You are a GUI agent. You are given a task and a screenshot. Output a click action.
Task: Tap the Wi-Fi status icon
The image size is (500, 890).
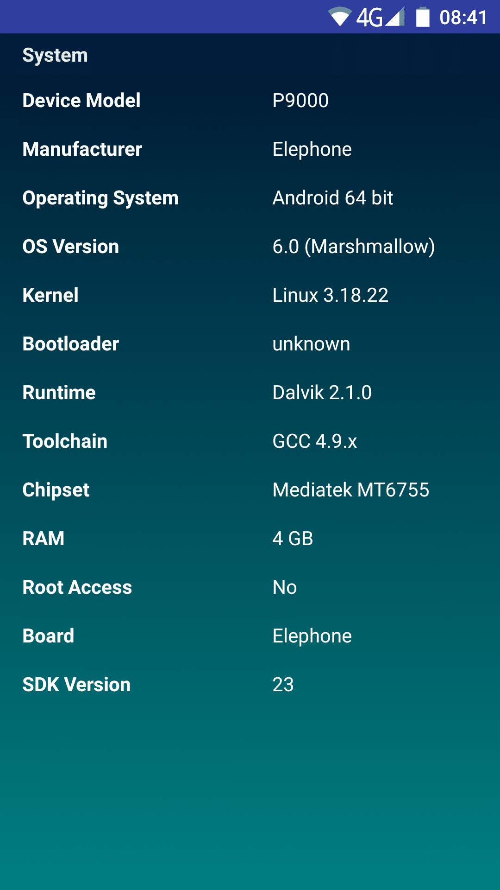pyautogui.click(x=340, y=17)
